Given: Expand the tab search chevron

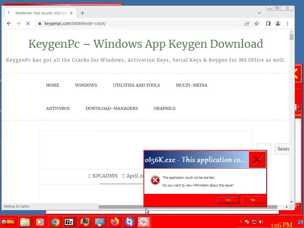Looking at the screenshot, I should [x=259, y=13].
